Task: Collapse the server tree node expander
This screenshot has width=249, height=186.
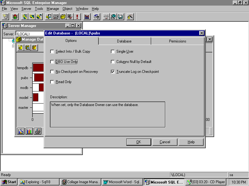Action: tap(13, 46)
